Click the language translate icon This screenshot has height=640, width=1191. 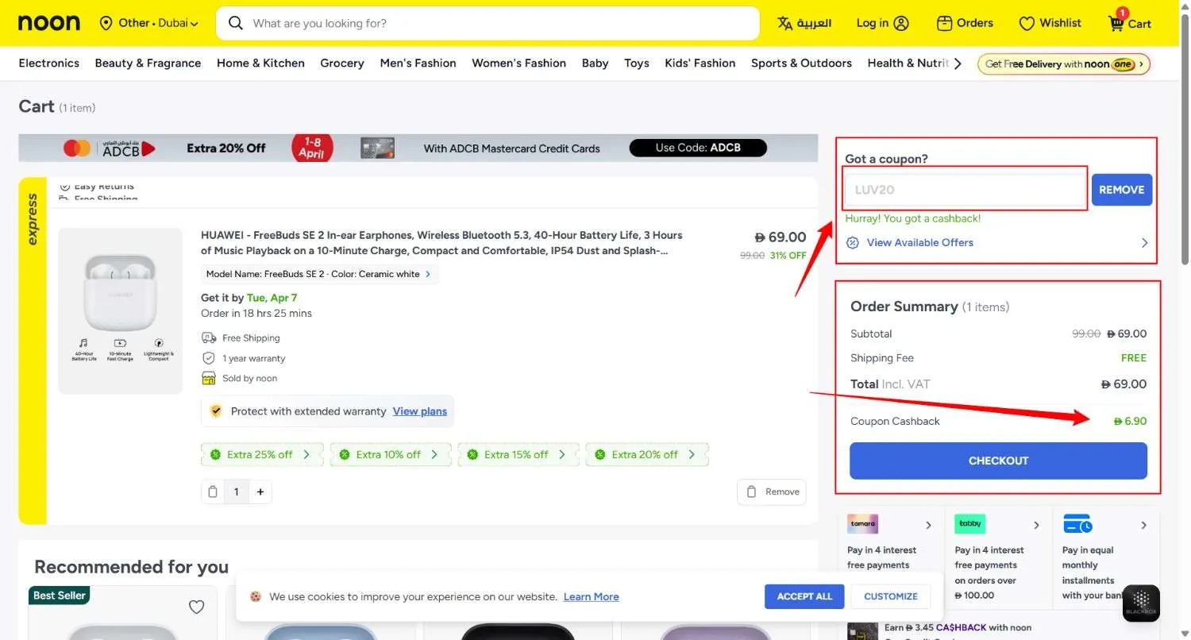tap(785, 23)
